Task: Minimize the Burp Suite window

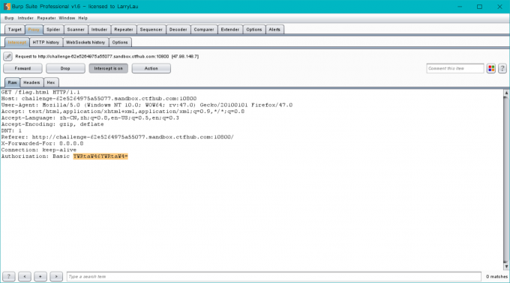Action: point(460,7)
